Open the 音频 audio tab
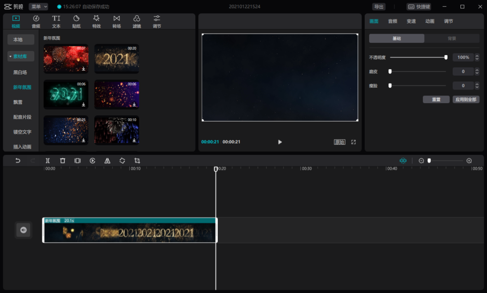Screen dimensions: 487x293 tap(36, 21)
